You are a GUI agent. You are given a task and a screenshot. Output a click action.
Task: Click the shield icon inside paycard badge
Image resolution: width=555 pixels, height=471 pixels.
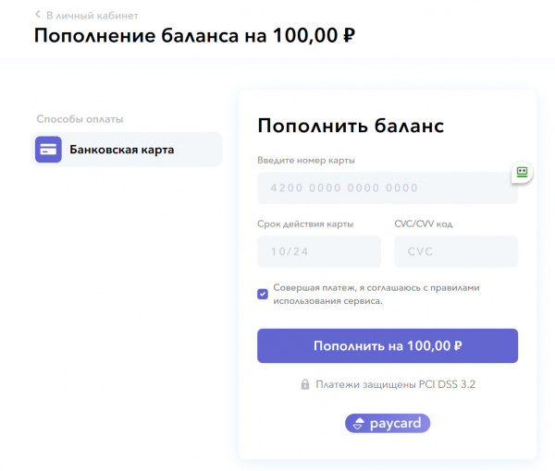358,424
